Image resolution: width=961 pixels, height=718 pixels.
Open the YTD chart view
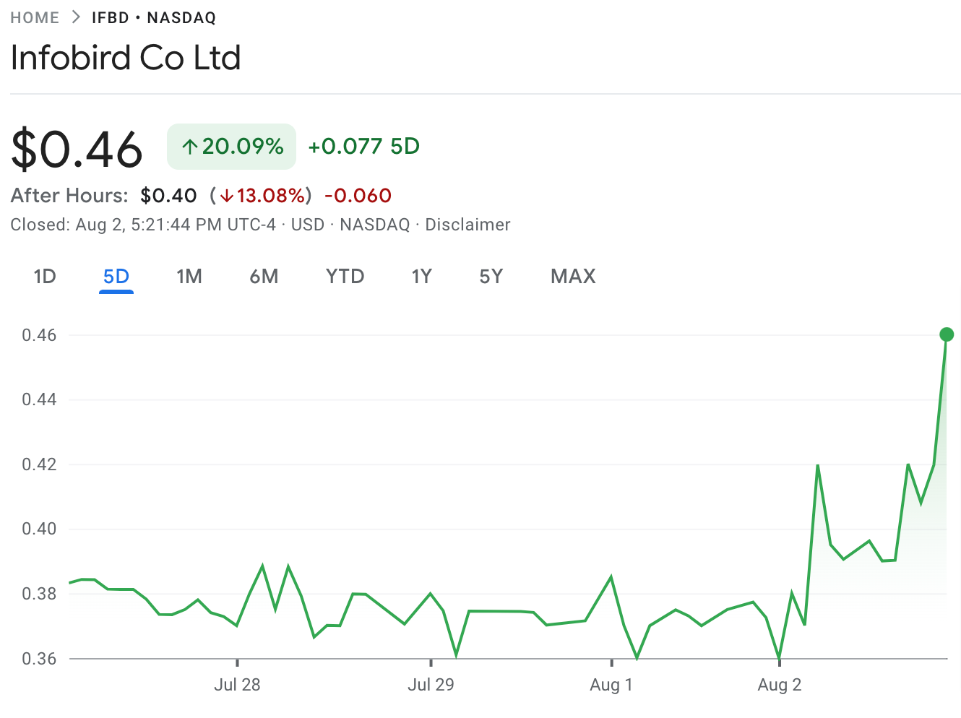(345, 276)
